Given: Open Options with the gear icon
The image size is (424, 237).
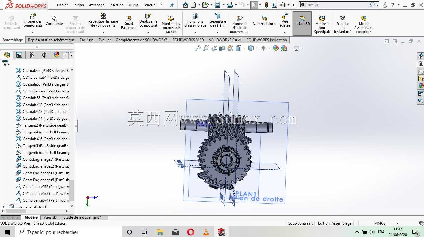Looking at the screenshot, I should pyautogui.click(x=282, y=5).
